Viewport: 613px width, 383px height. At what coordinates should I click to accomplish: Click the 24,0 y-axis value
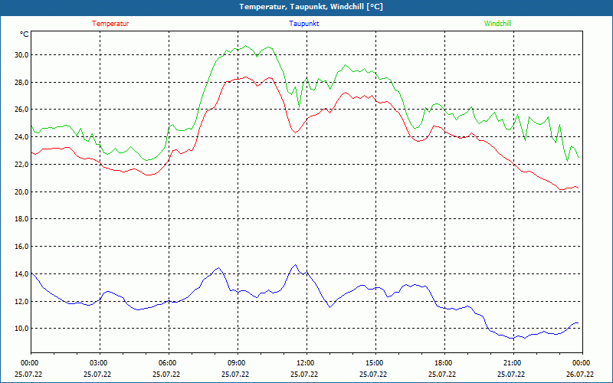22,137
